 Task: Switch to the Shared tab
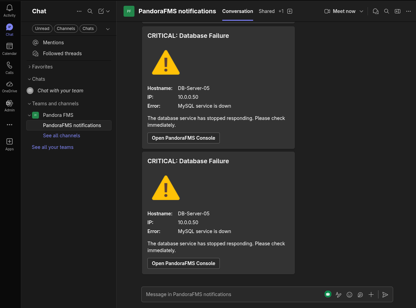267,11
